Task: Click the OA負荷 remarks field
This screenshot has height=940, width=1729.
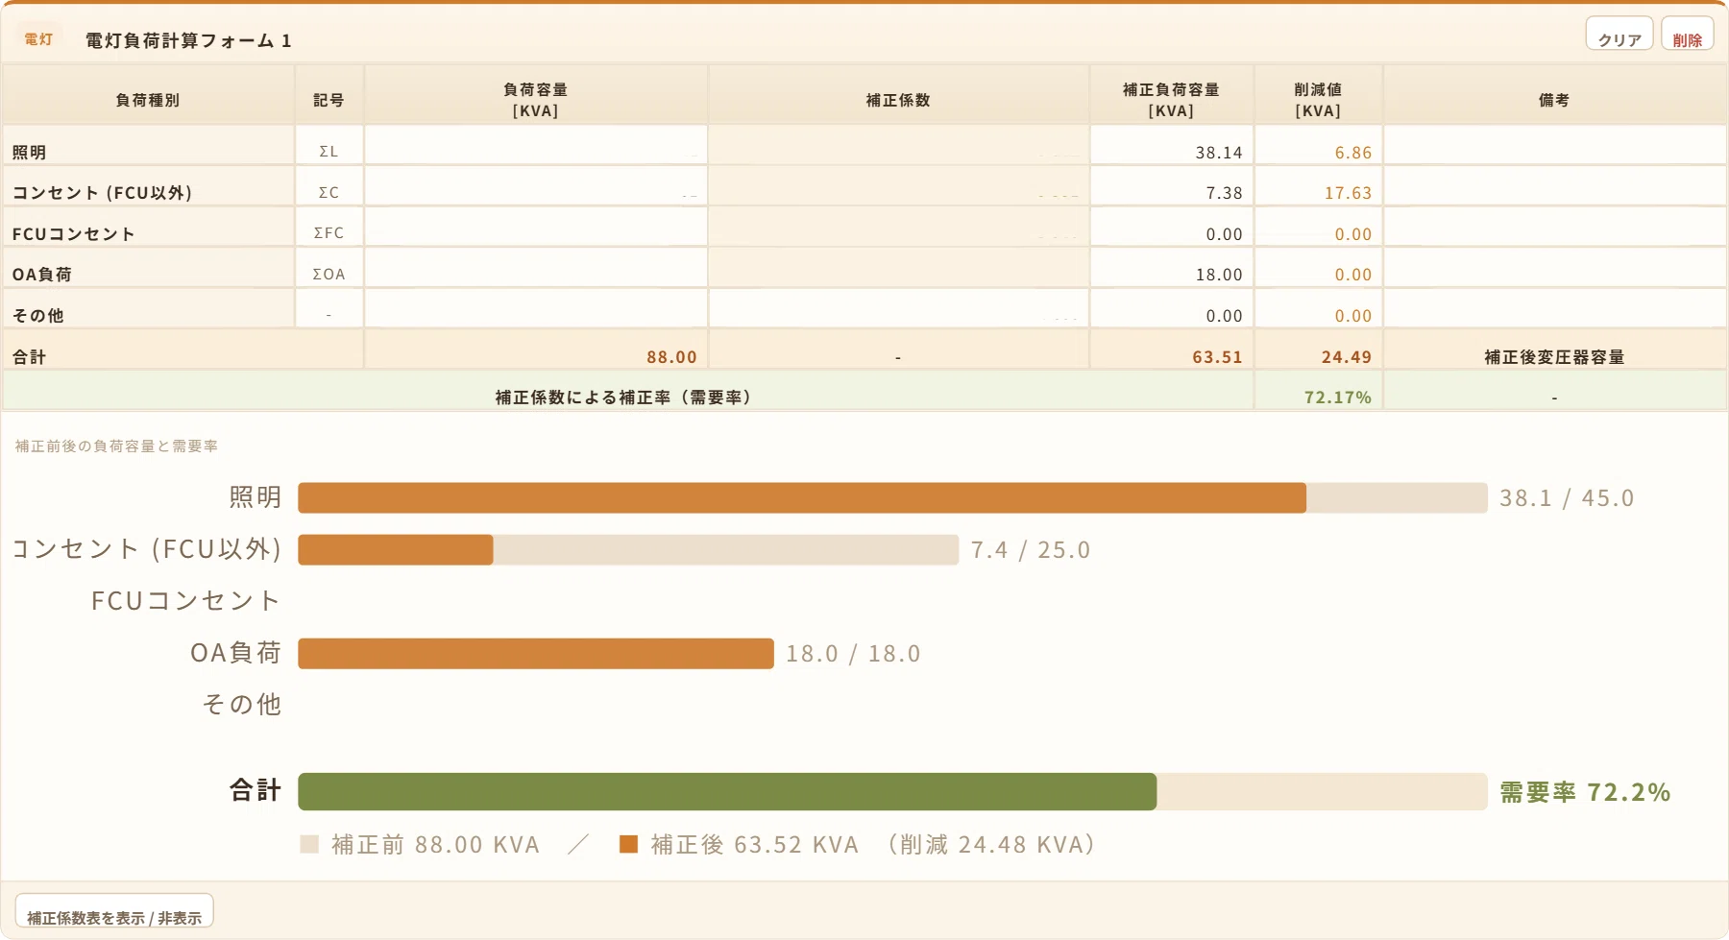Action: point(1554,268)
